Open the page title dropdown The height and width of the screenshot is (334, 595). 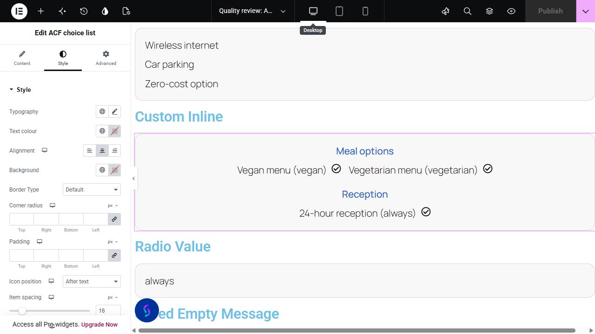(252, 11)
